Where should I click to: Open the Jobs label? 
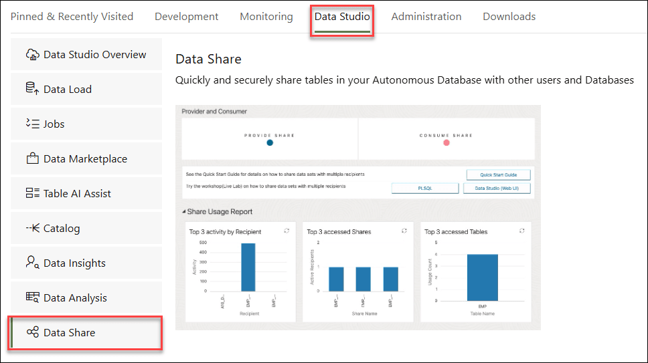click(x=54, y=124)
